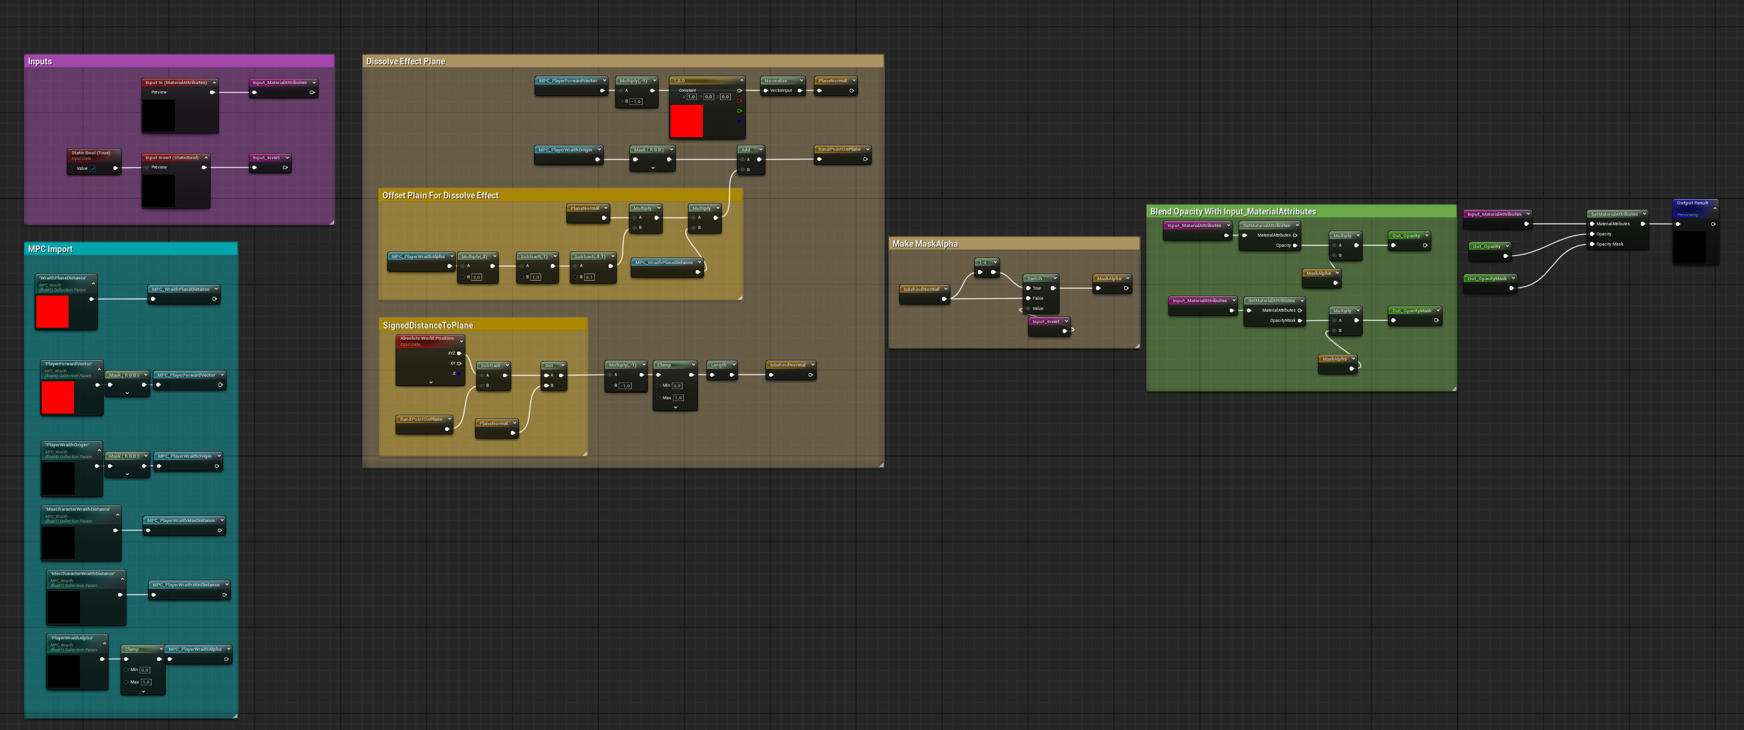The width and height of the screenshot is (1744, 730).
Task: Click the Length node output pin
Action: [731, 375]
